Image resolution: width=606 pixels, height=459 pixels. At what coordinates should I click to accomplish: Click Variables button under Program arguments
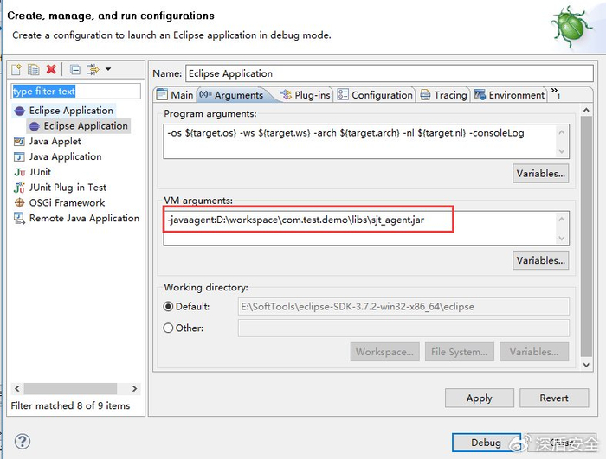541,174
